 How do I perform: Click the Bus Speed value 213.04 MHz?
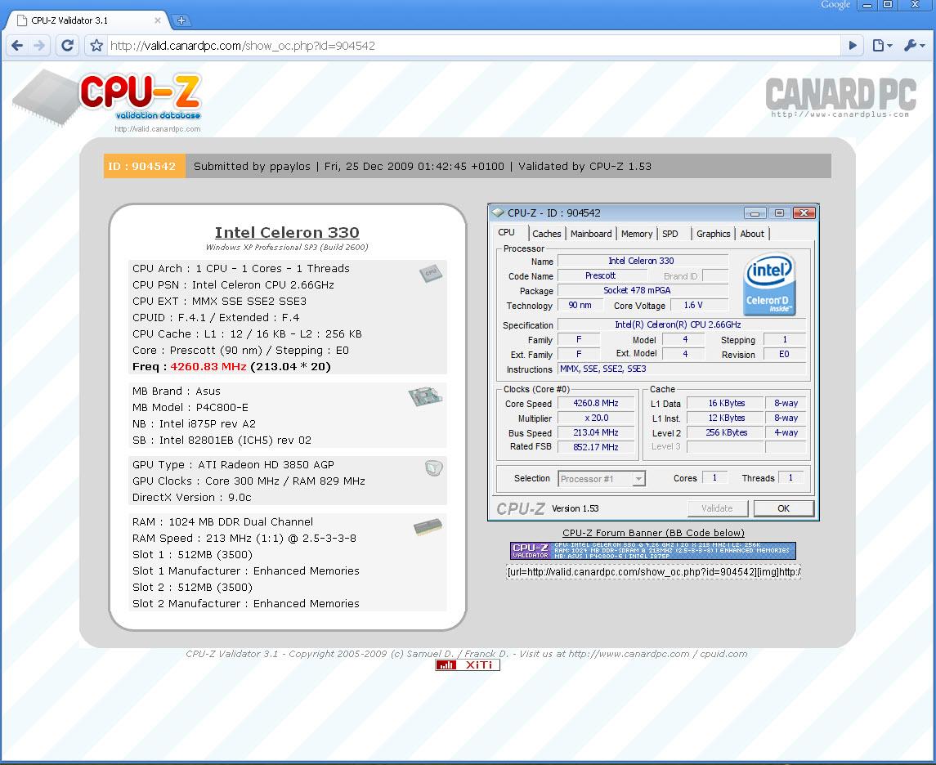click(596, 432)
